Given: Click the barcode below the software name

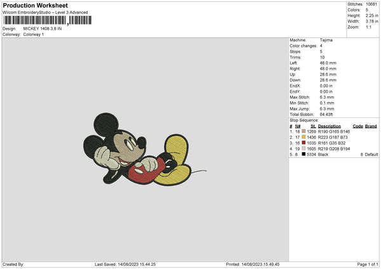Looking at the screenshot, I should point(47,20).
